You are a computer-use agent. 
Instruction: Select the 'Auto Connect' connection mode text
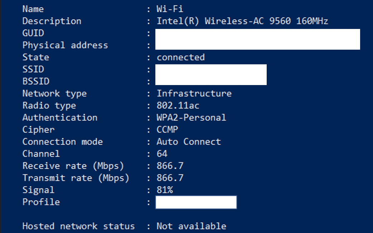pos(189,142)
